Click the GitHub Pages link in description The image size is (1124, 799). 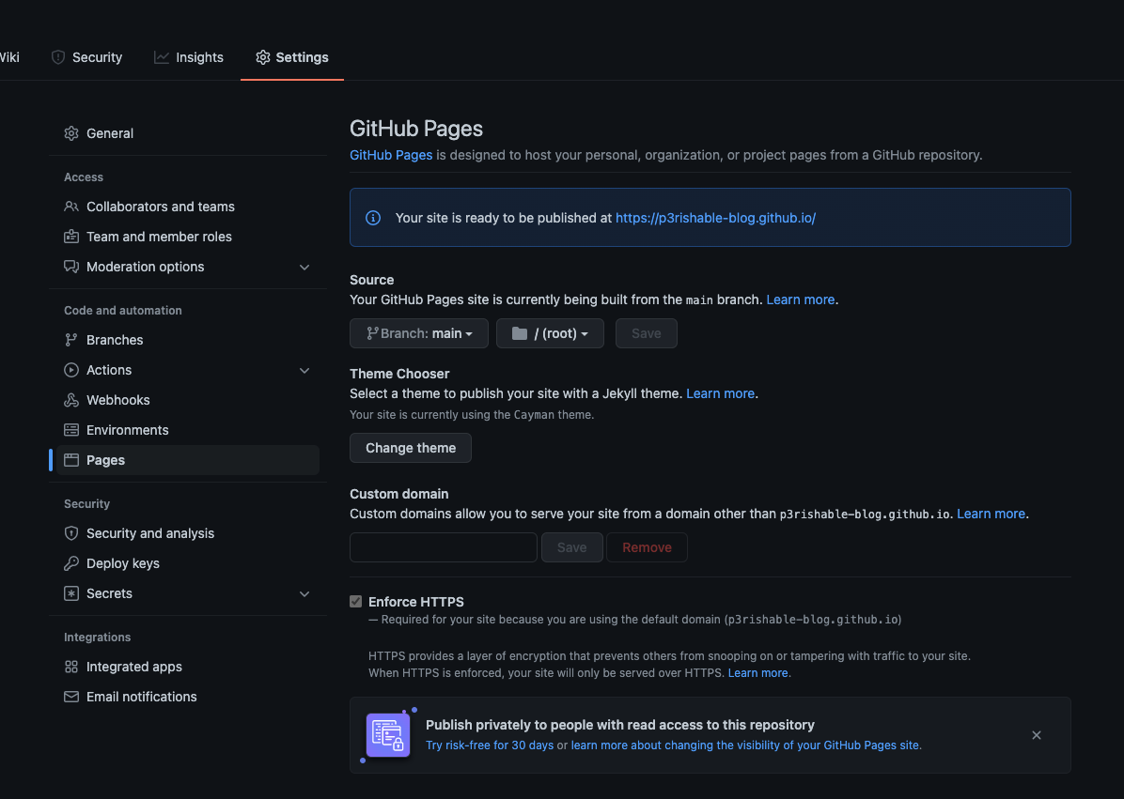click(x=391, y=155)
